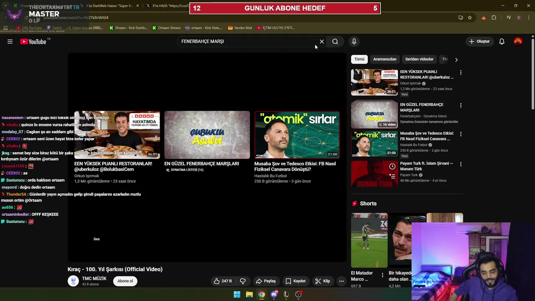Play the end-screen FENERBAHÇE MARŞLARI playlist card
The height and width of the screenshot is (301, 535).
point(207,135)
